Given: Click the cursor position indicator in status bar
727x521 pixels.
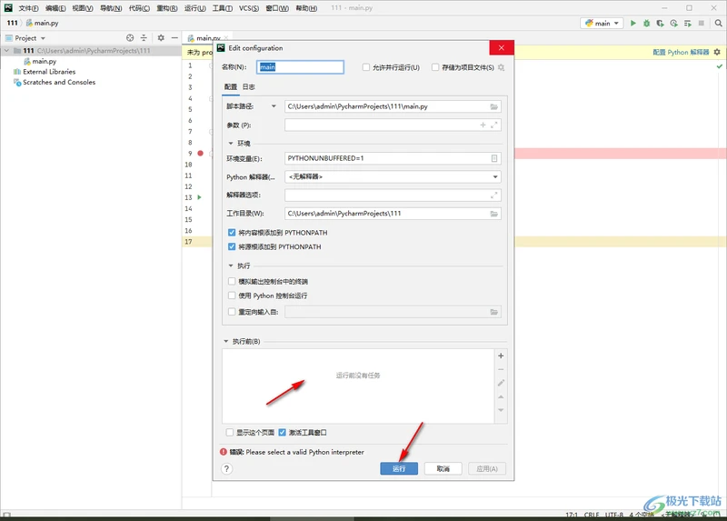Looking at the screenshot, I should click(572, 515).
